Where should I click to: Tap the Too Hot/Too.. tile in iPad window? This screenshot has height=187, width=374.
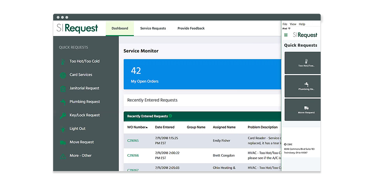303,63
